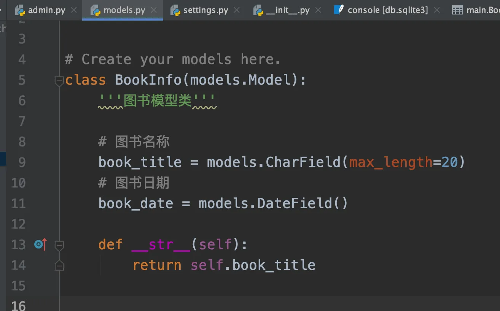The width and height of the screenshot is (500, 311).
Task: Click the '# 图书名称' comment
Action: pos(134,142)
